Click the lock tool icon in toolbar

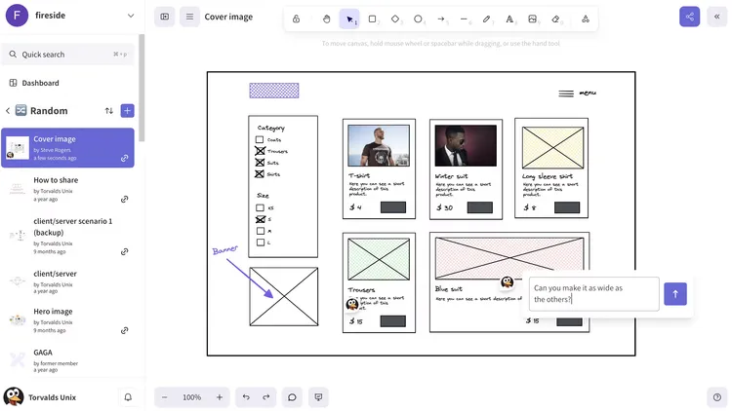pyautogui.click(x=296, y=19)
